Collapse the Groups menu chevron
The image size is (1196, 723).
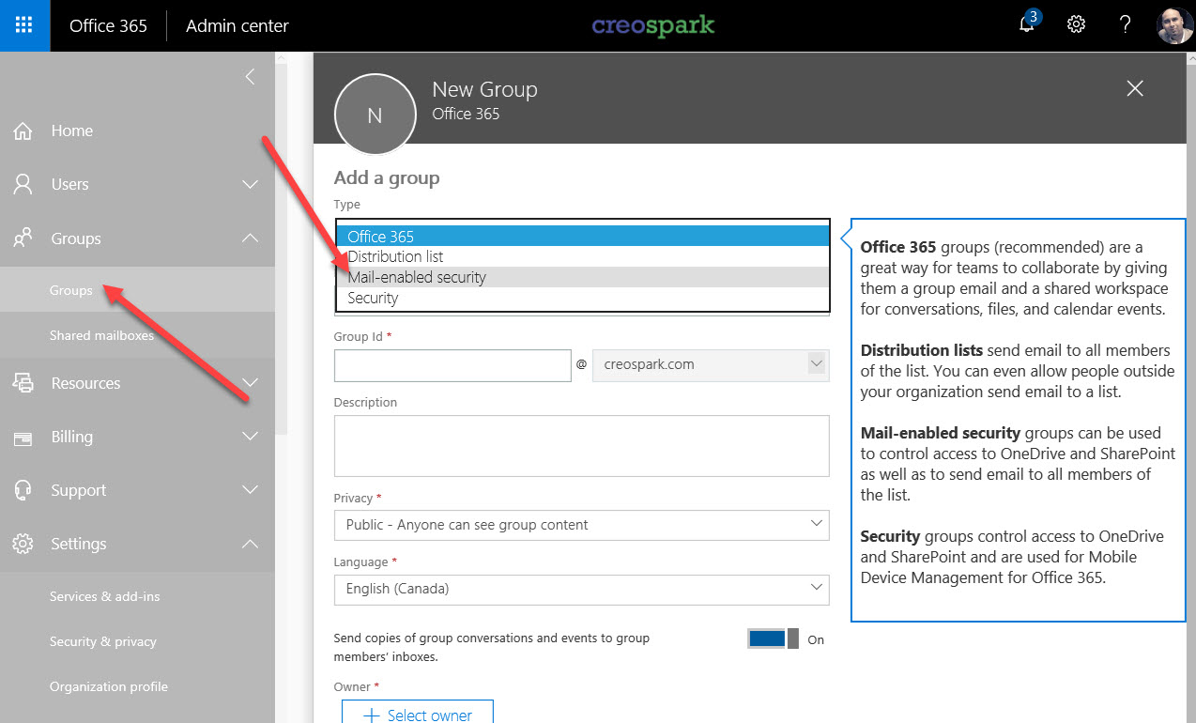250,238
